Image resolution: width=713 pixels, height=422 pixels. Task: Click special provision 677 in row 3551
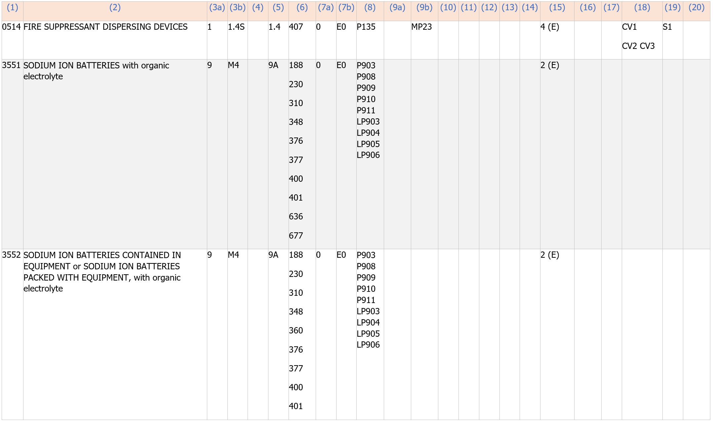(296, 236)
